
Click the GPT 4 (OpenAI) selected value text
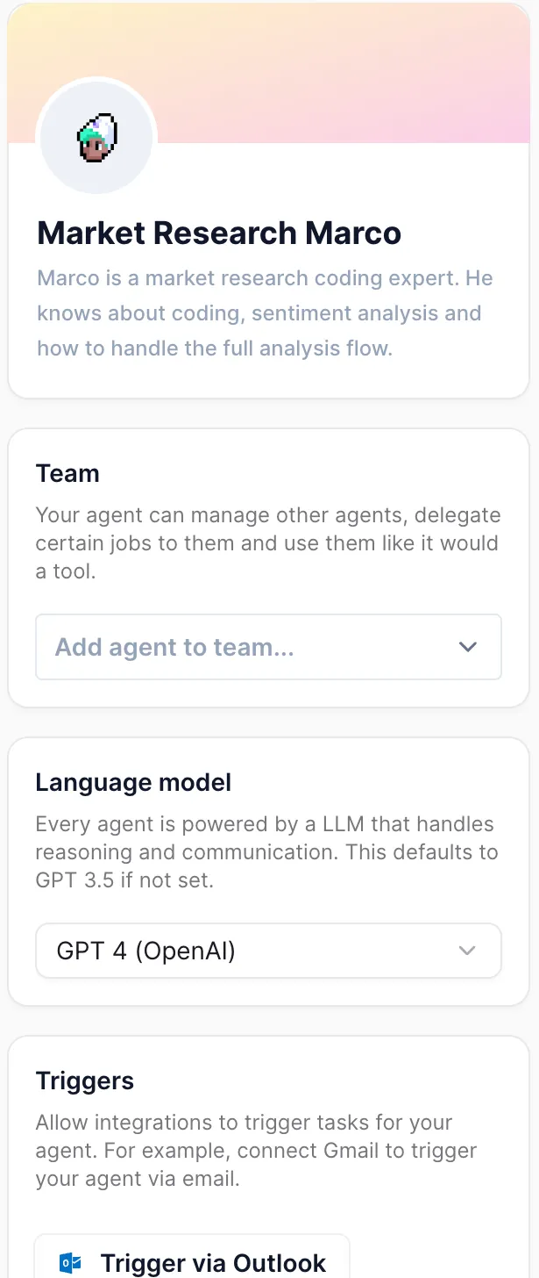tap(146, 951)
